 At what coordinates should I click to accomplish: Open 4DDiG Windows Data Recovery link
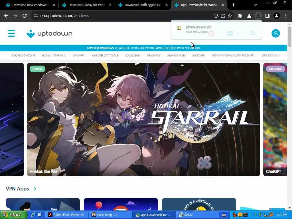point(233,56)
